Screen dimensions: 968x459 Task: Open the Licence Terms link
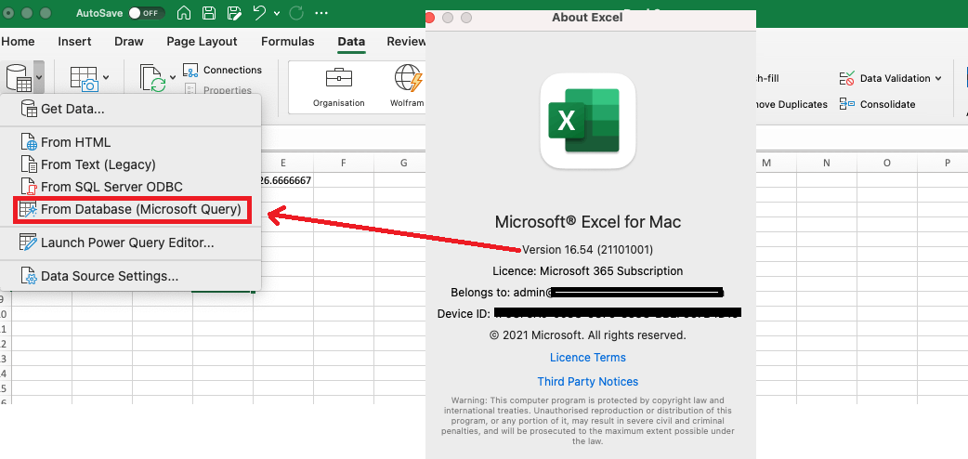point(588,357)
